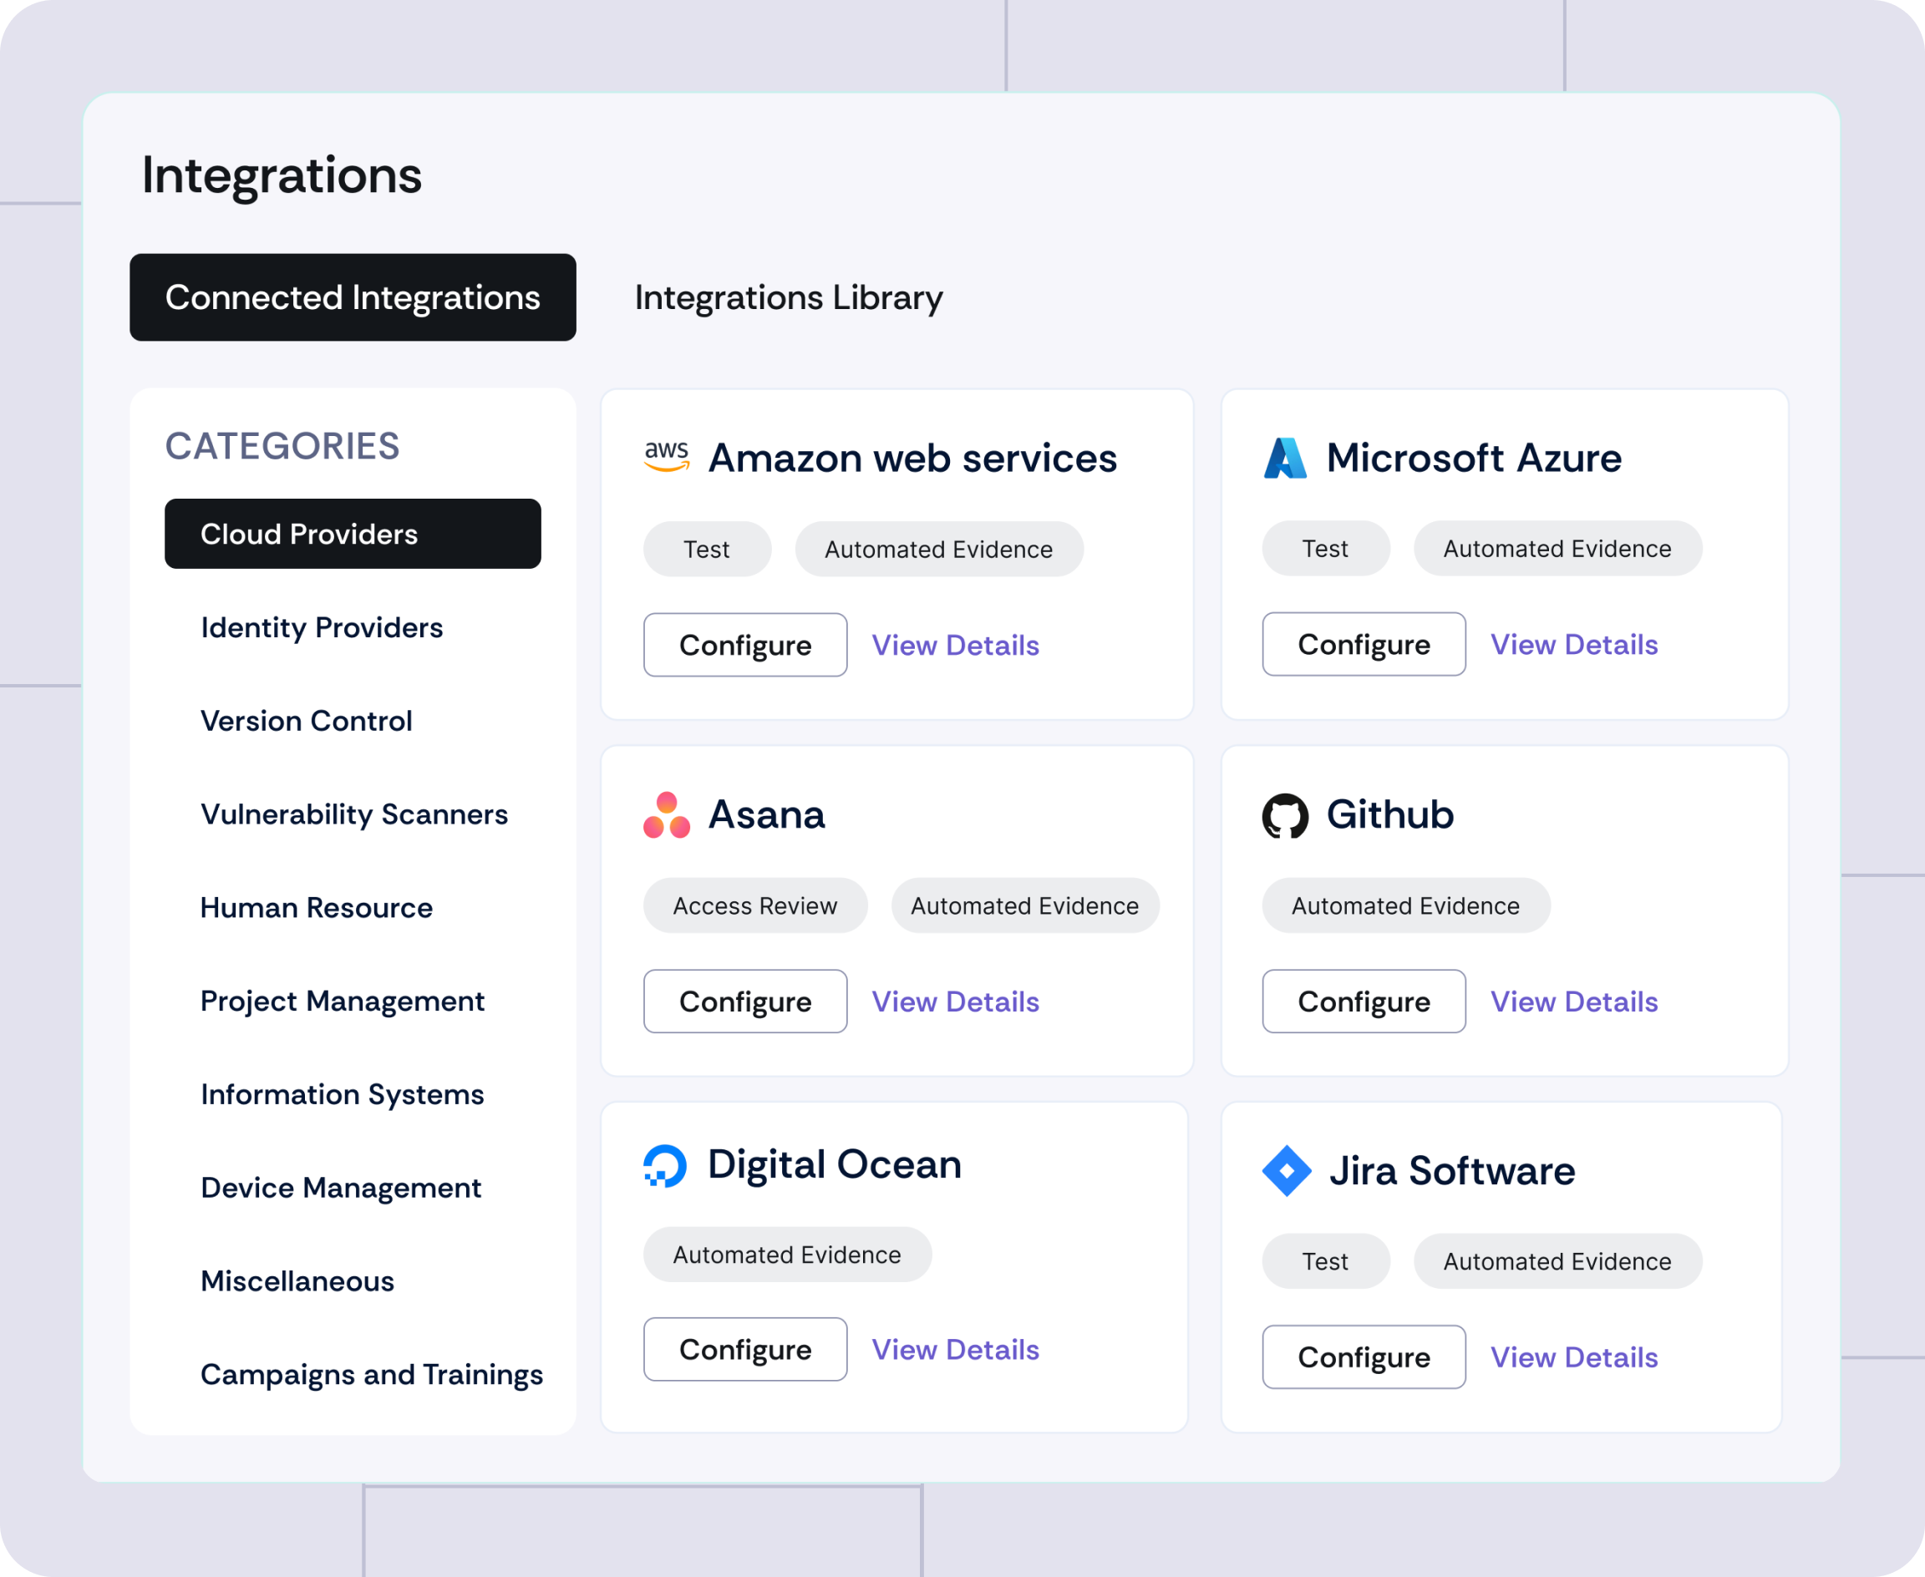Choose the Version Control category
Screen dimensions: 1925x1577
click(306, 720)
